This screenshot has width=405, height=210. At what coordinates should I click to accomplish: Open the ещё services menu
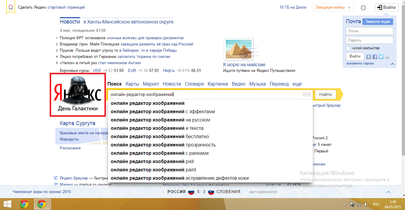pyautogui.click(x=297, y=84)
